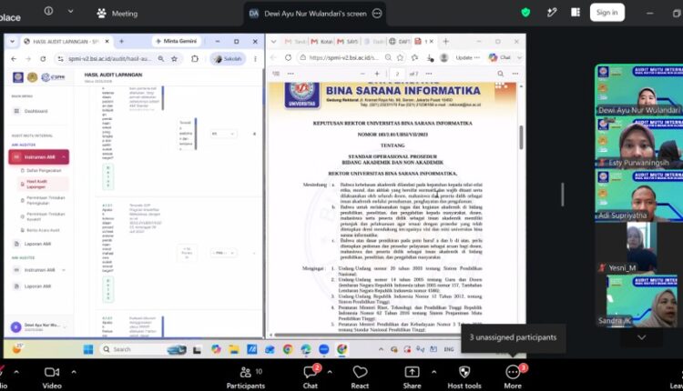Viewport: 683px width, 391px height.
Task: Open options for Dewi Ayu Nur Wulandari's screen
Action: pos(377,14)
